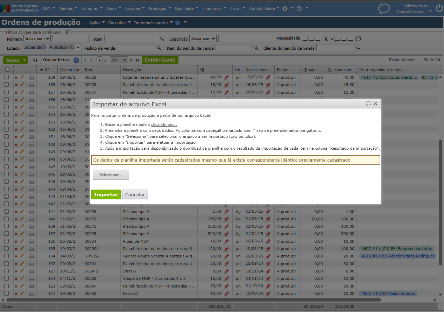This screenshot has width=444, height=312.
Task: Expand the Novo button dropdown arrow
Action: tap(24, 60)
